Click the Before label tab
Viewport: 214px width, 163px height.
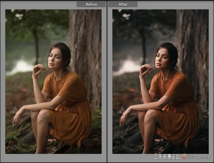pos(91,4)
